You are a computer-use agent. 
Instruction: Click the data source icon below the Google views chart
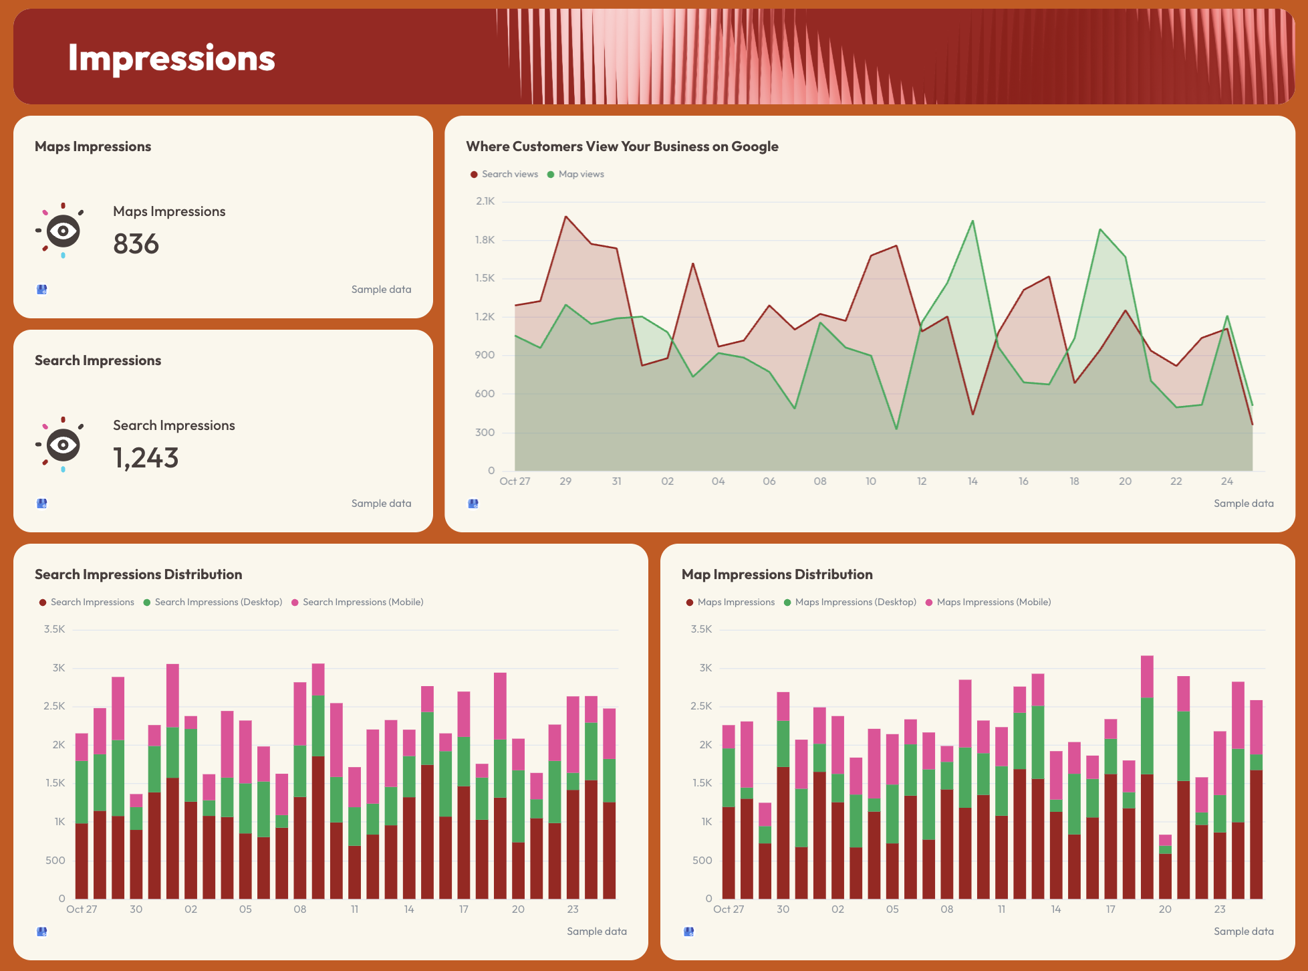(474, 503)
